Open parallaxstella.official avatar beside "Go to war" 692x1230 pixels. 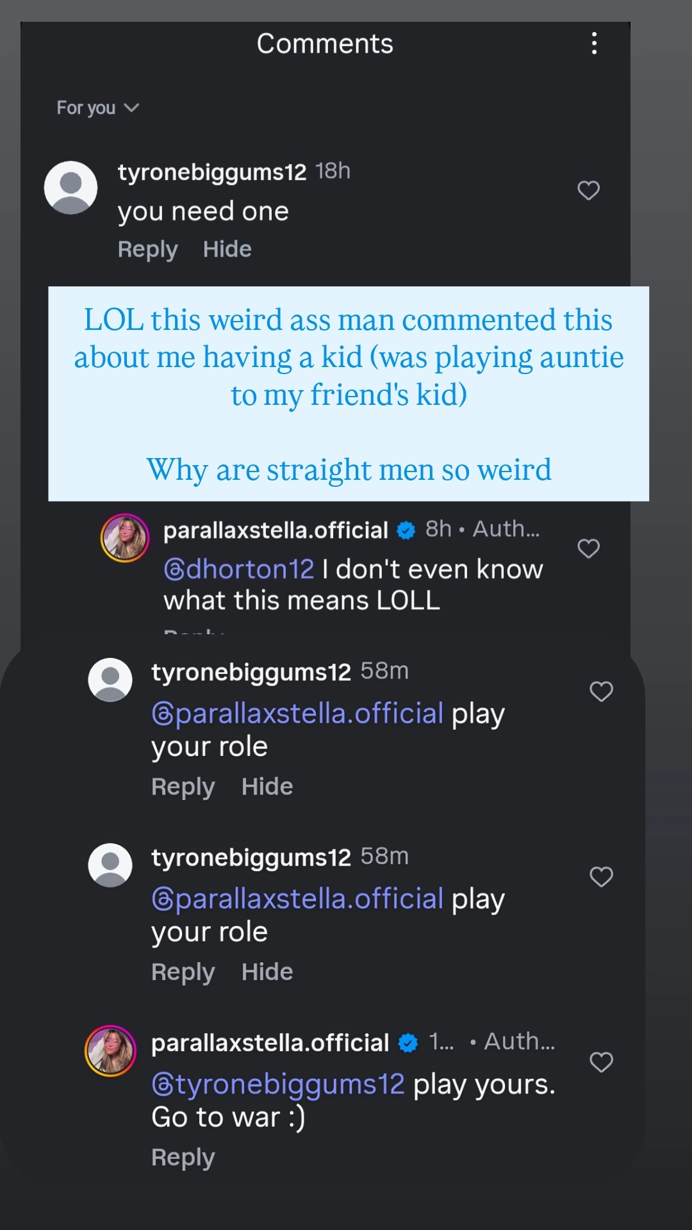[x=110, y=1051]
